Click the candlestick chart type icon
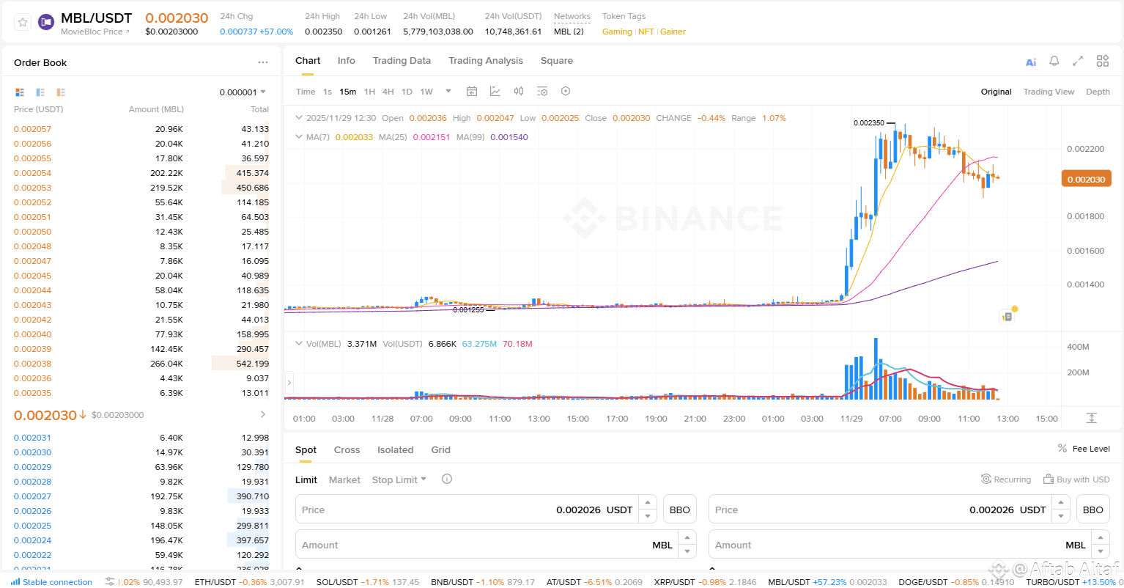Viewport: 1124px width, 588px height. (519, 91)
